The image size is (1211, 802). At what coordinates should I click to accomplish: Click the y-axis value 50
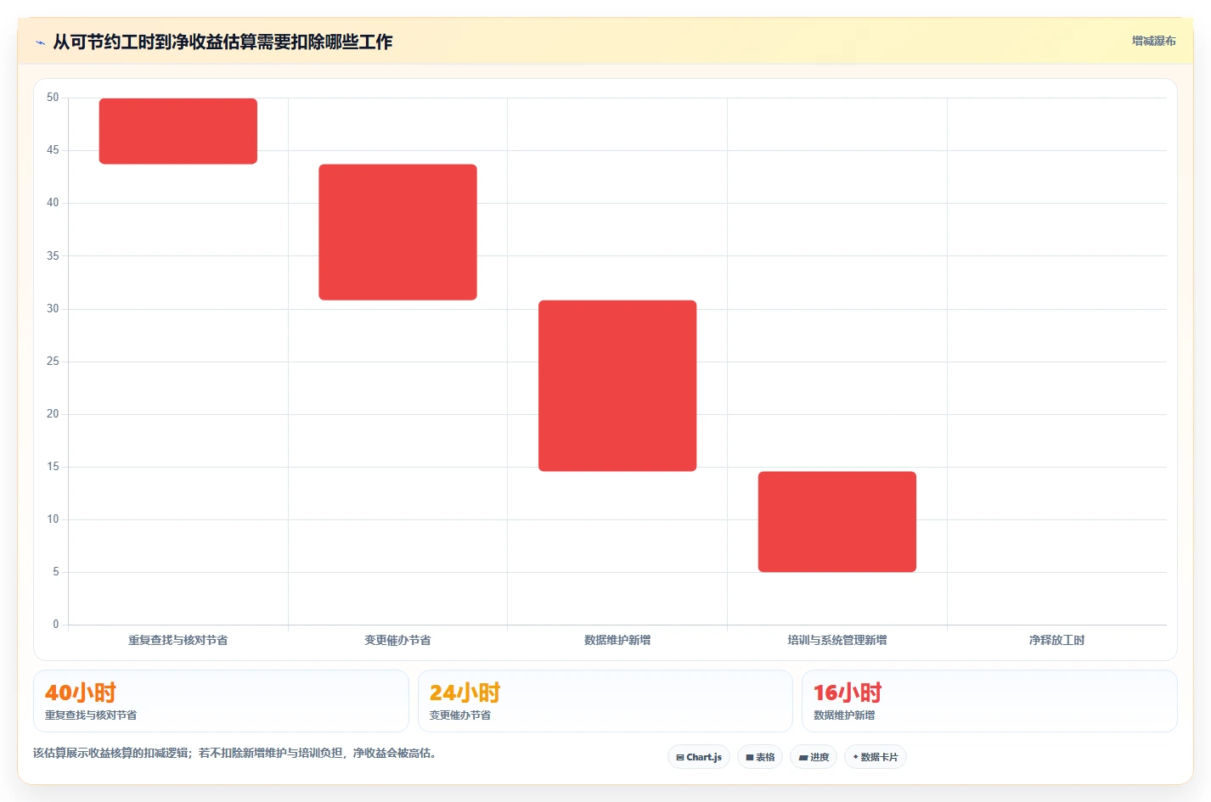pos(53,98)
